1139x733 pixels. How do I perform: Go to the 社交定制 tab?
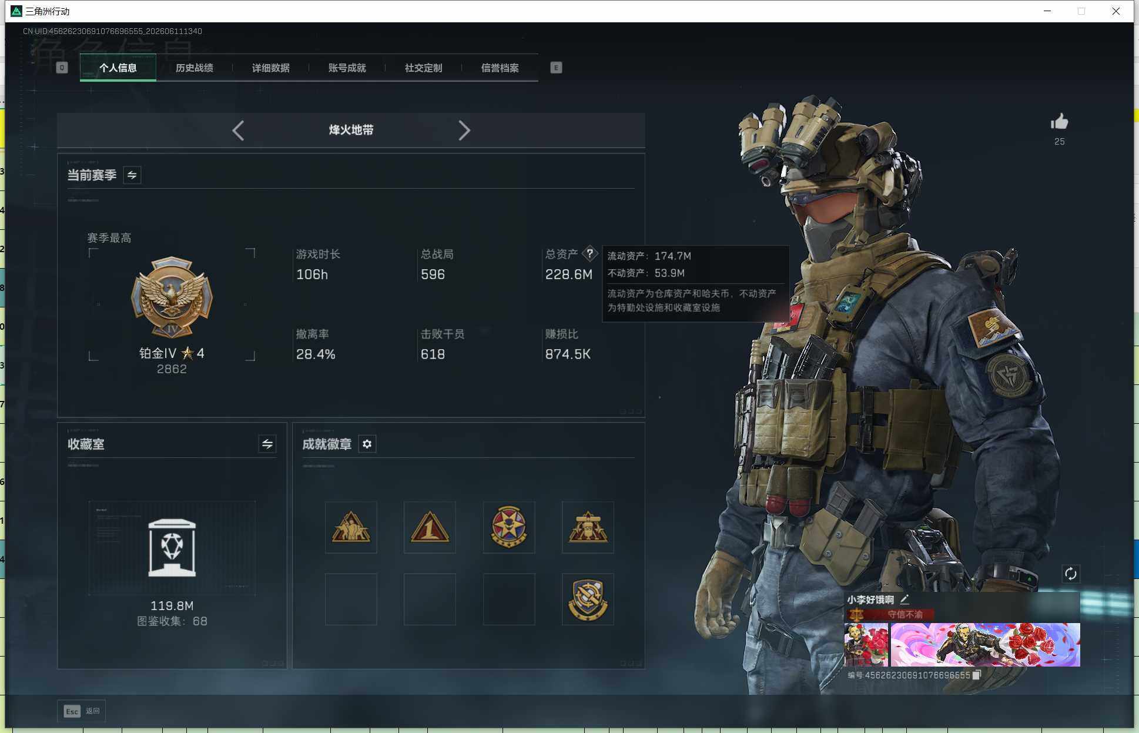click(x=423, y=68)
